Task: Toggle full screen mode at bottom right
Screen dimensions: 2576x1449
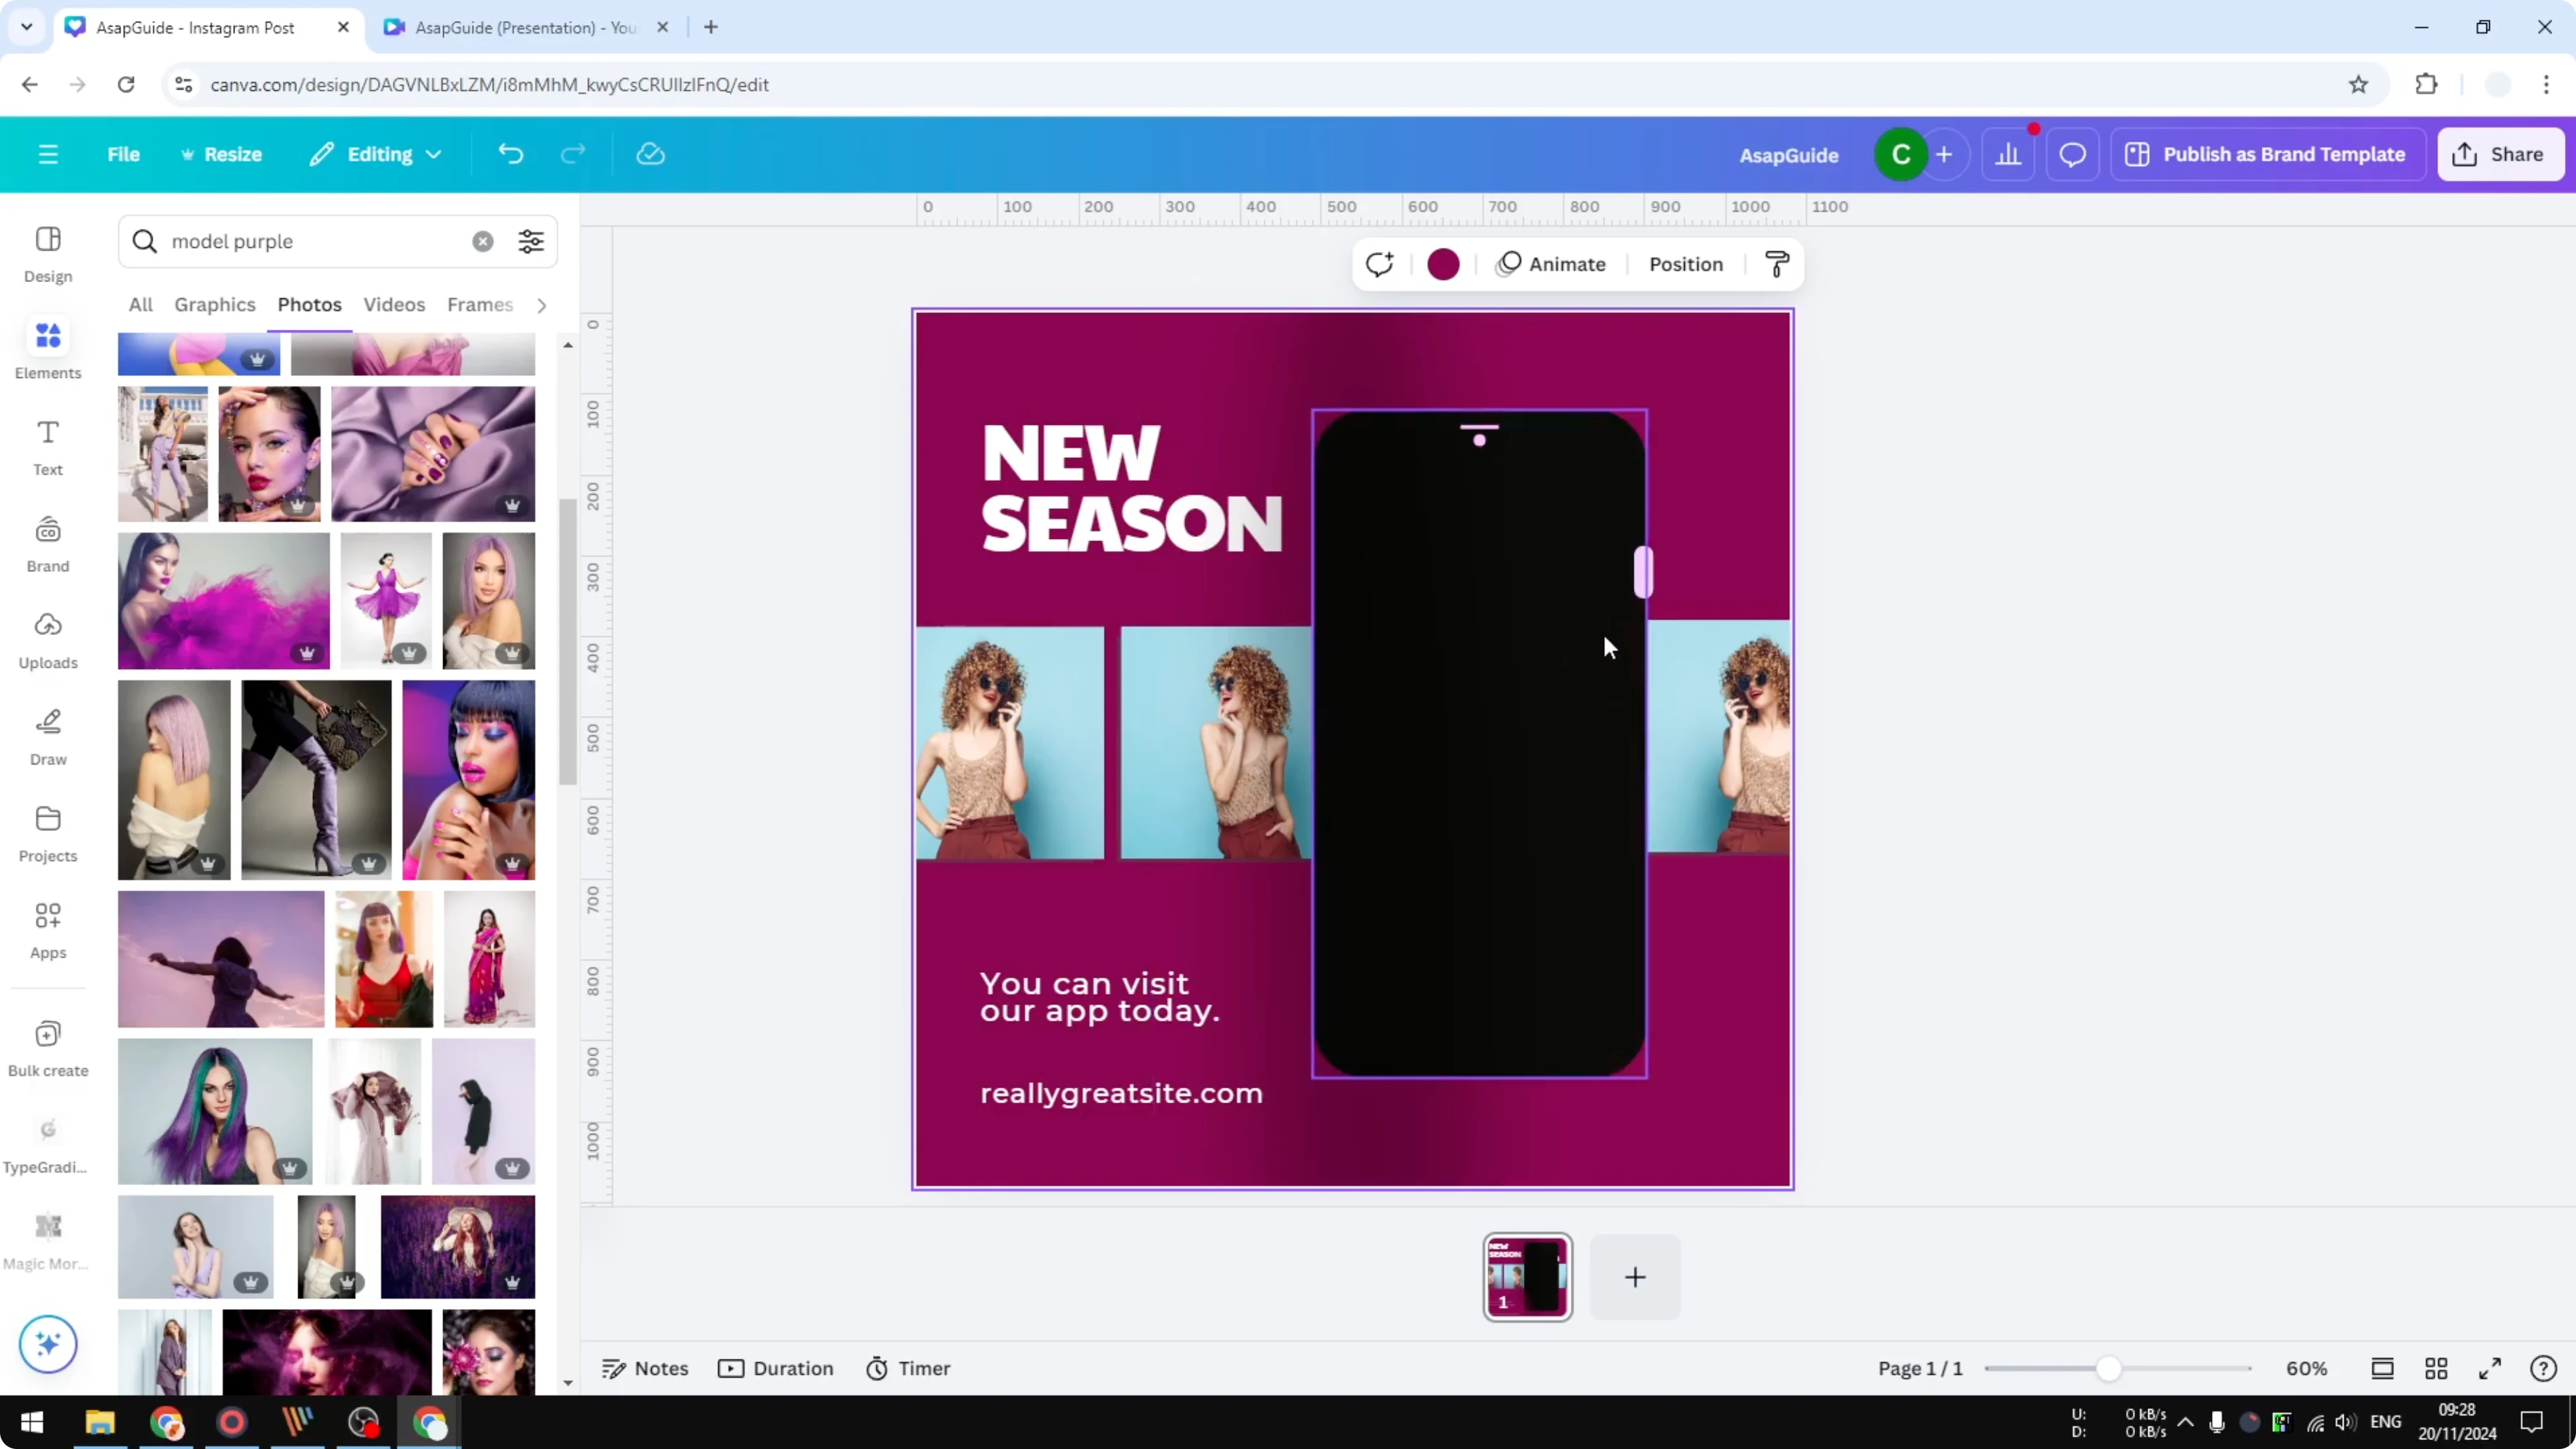Action: click(2491, 1368)
